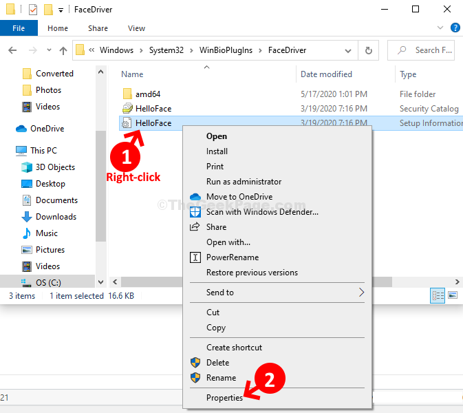463x413 pixels.
Task: Choose Open from context menu
Action: [x=217, y=136]
